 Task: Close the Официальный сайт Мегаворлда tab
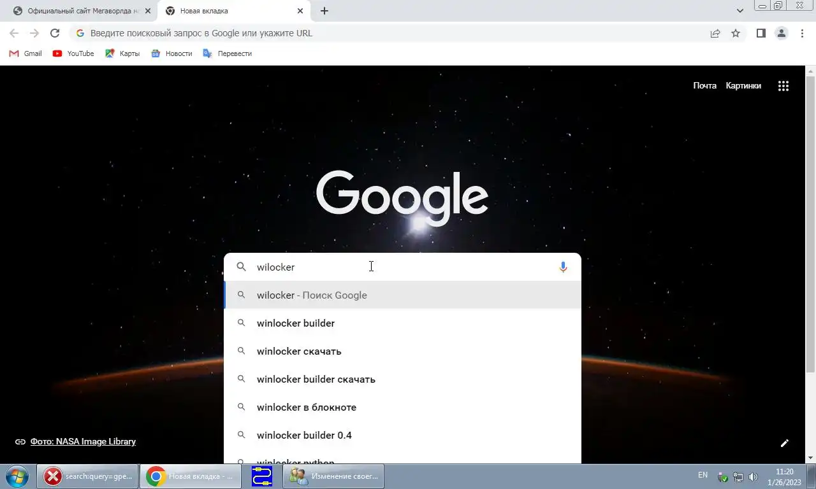[x=148, y=11]
